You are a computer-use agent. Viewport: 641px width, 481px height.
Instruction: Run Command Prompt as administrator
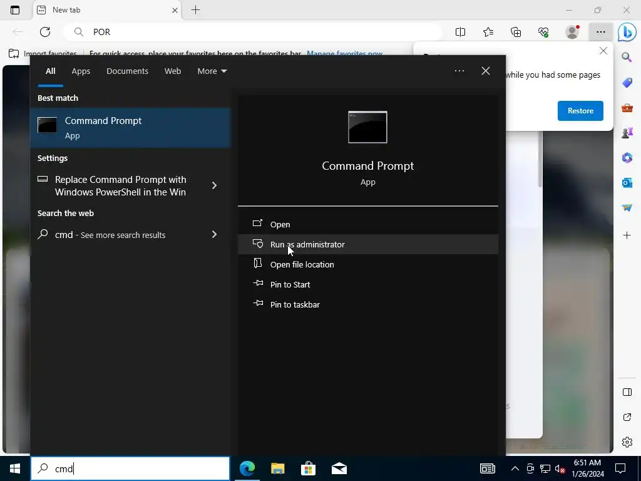click(x=367, y=244)
